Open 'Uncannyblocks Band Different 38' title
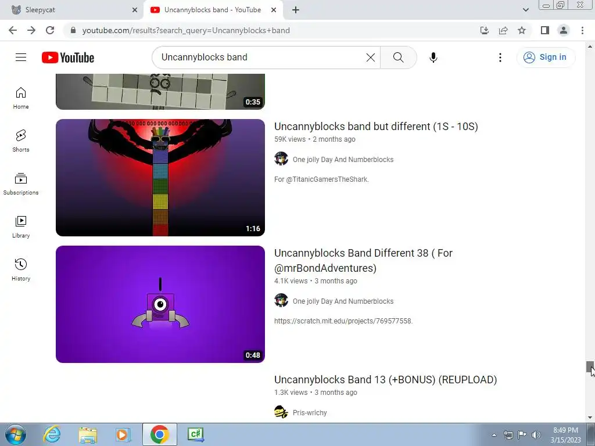This screenshot has width=595, height=446. [364, 261]
